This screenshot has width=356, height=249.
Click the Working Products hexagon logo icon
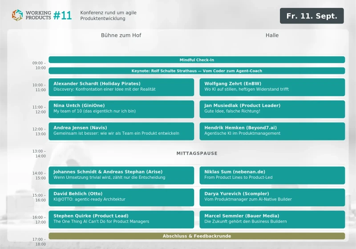click(x=17, y=15)
